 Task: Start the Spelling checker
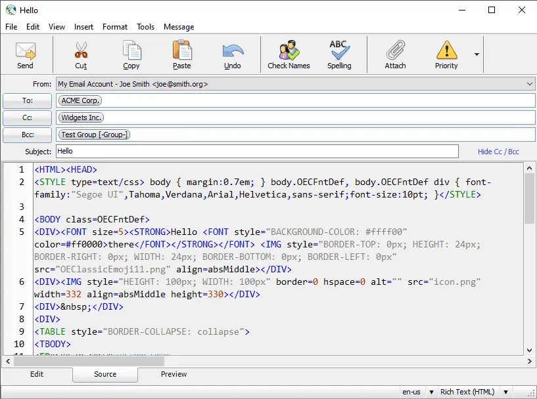click(340, 54)
